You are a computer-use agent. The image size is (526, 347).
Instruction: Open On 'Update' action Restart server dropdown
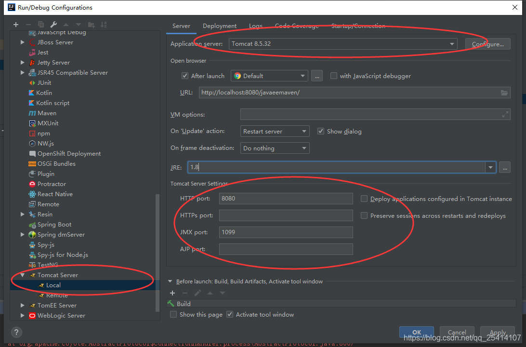[275, 131]
